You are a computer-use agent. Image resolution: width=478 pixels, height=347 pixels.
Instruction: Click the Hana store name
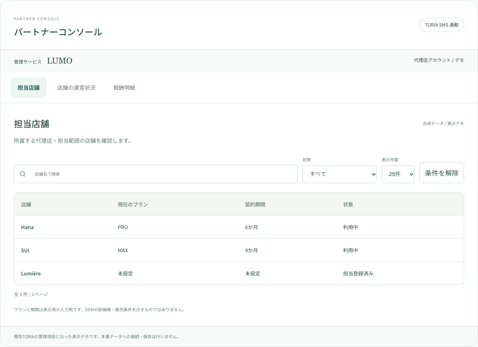point(27,227)
